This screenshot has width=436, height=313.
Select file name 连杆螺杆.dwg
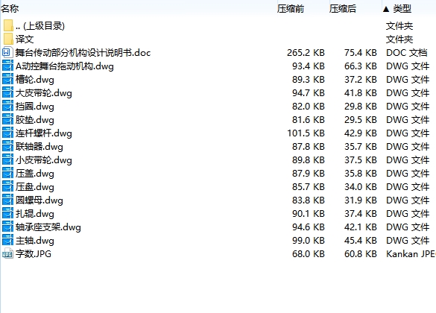click(44, 133)
